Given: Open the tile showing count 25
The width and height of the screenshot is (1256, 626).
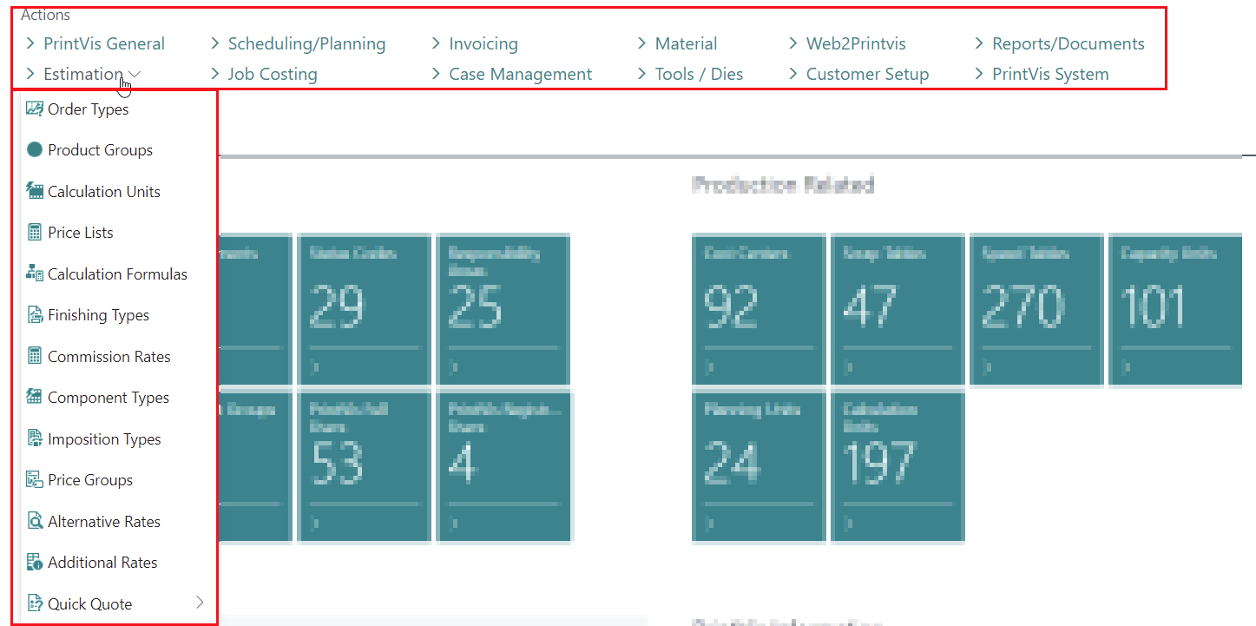Looking at the screenshot, I should click(x=503, y=309).
